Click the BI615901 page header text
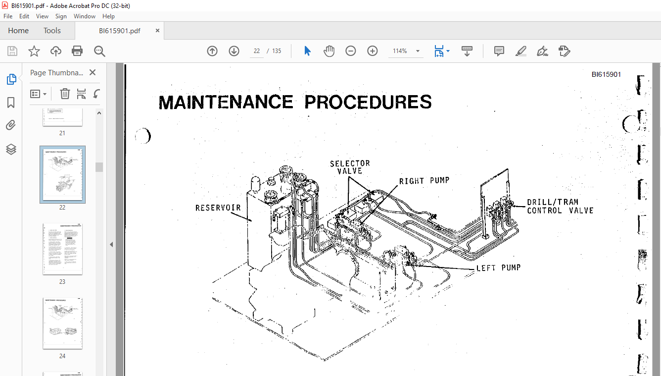This screenshot has width=661, height=376. [x=606, y=74]
